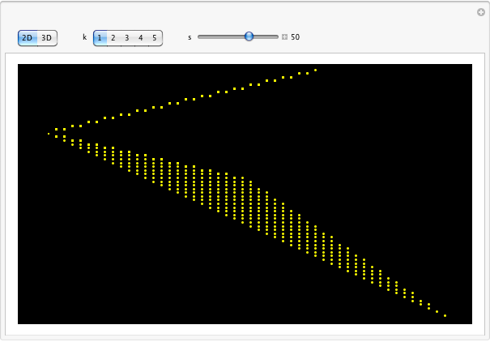Click the leftmost yellow vertex point
490x342 pixels.
(48, 134)
